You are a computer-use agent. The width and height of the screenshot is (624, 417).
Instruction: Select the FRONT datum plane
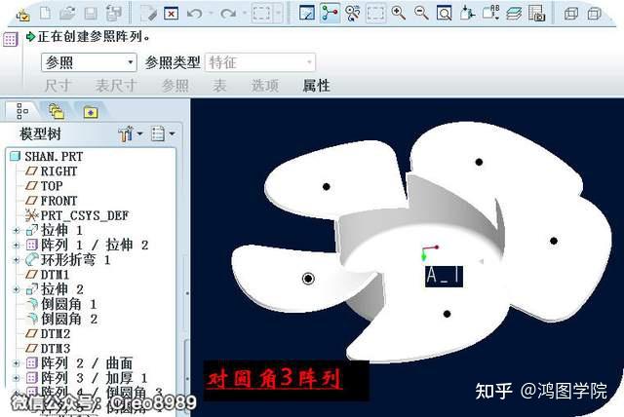(x=58, y=201)
